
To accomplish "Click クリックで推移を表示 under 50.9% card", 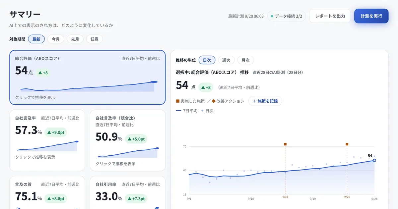I will (115, 164).
